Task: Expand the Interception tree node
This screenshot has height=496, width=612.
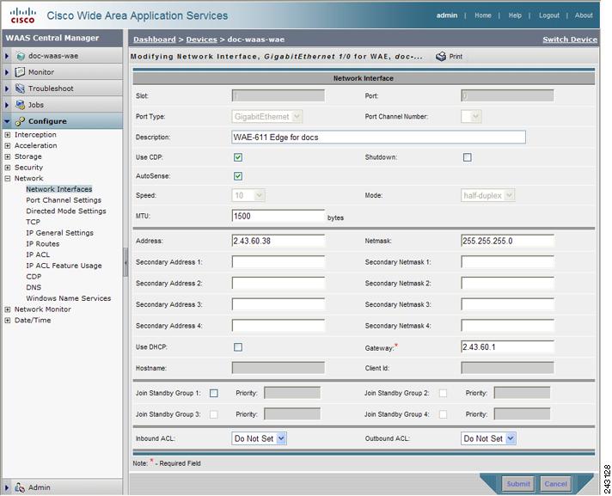Action: click(8, 135)
